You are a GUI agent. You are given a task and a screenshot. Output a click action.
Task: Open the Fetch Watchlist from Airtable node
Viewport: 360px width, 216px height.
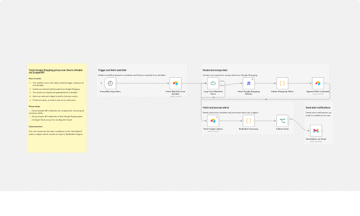pyautogui.click(x=175, y=83)
